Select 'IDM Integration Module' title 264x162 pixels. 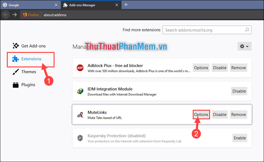(110, 89)
